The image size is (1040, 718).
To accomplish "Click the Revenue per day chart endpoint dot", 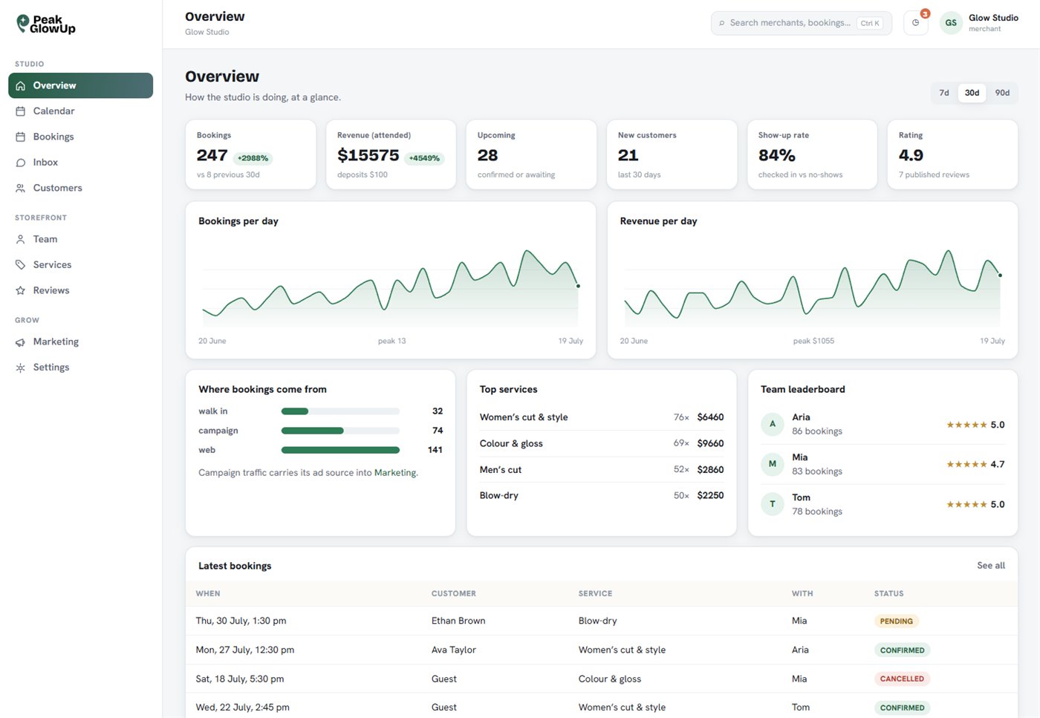I will (1000, 275).
